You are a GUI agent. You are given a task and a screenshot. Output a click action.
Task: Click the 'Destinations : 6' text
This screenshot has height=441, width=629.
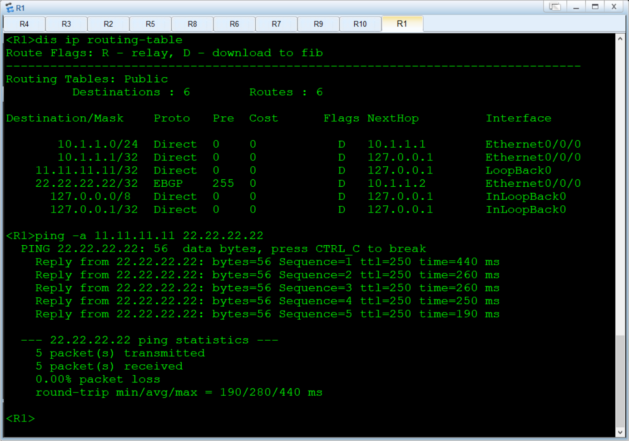(131, 92)
